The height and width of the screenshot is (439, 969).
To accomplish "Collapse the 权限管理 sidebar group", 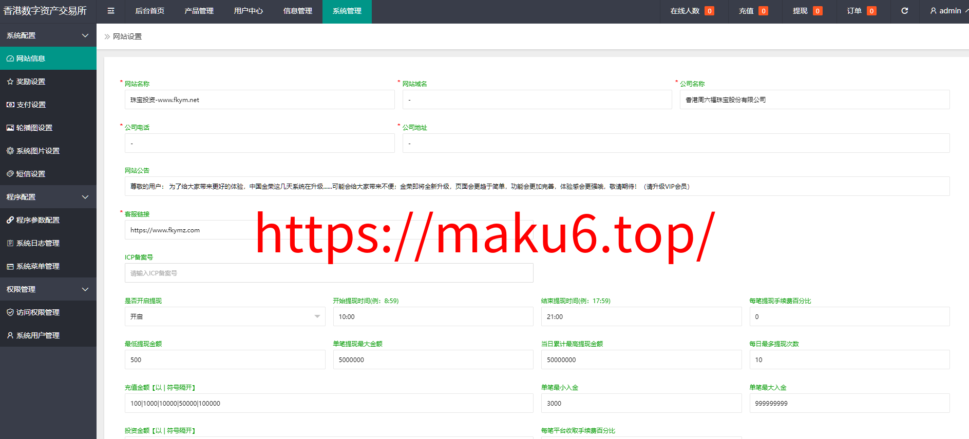I will click(x=48, y=289).
